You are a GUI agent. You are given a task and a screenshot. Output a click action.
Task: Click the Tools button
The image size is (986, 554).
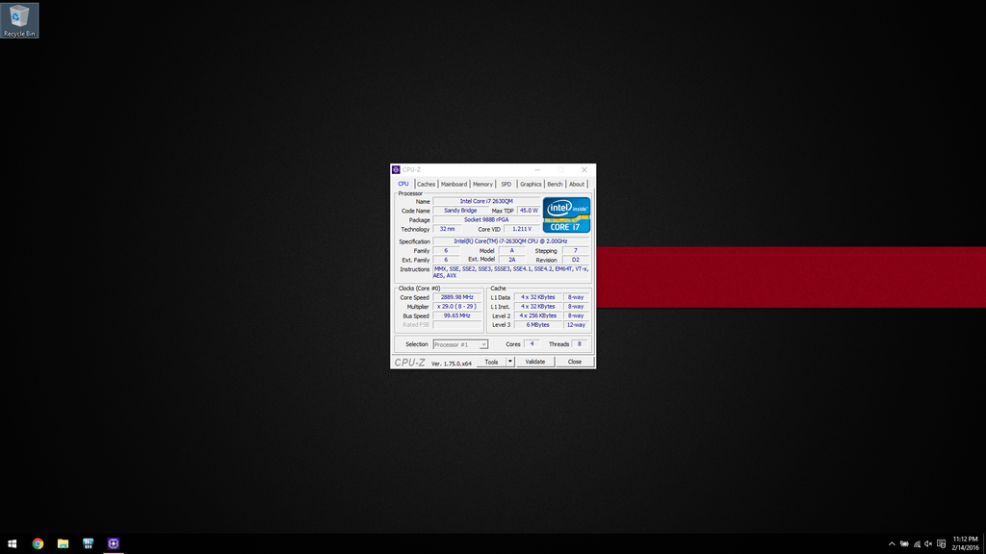coord(491,362)
